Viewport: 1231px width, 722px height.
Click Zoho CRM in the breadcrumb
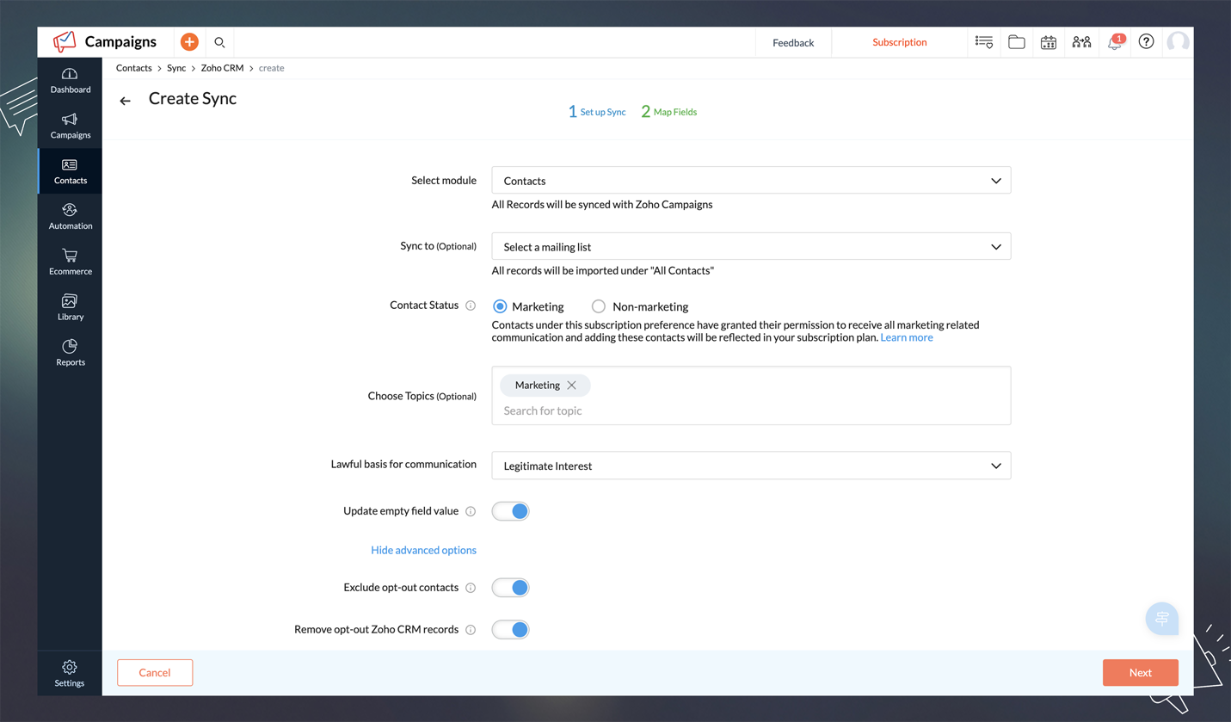pos(222,68)
